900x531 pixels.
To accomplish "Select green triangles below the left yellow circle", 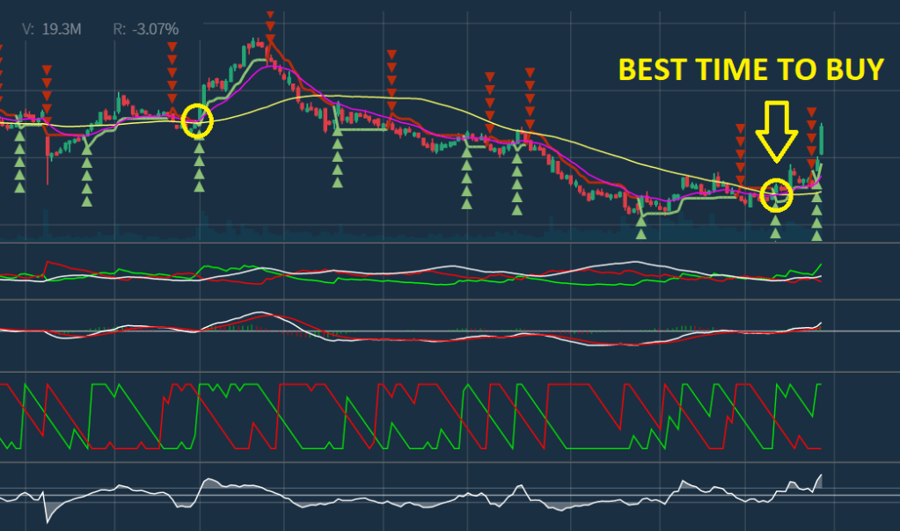I will [x=199, y=167].
